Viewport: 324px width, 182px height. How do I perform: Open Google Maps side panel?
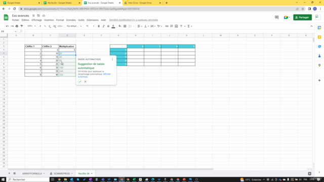point(319,65)
